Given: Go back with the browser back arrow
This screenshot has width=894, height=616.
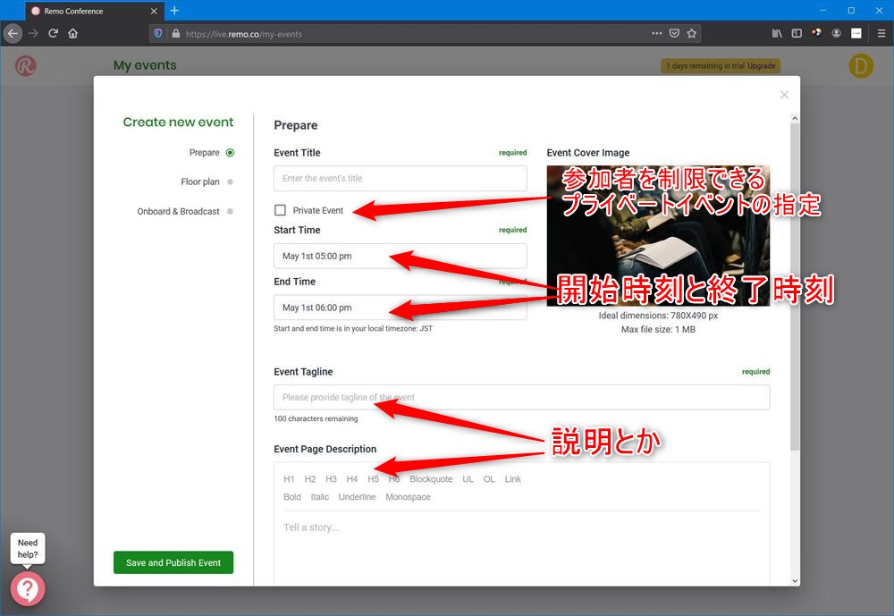Looking at the screenshot, I should point(13,34).
